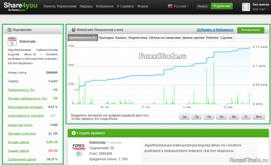
Task: Open the Объем по символам tab
Action: (x=165, y=38)
